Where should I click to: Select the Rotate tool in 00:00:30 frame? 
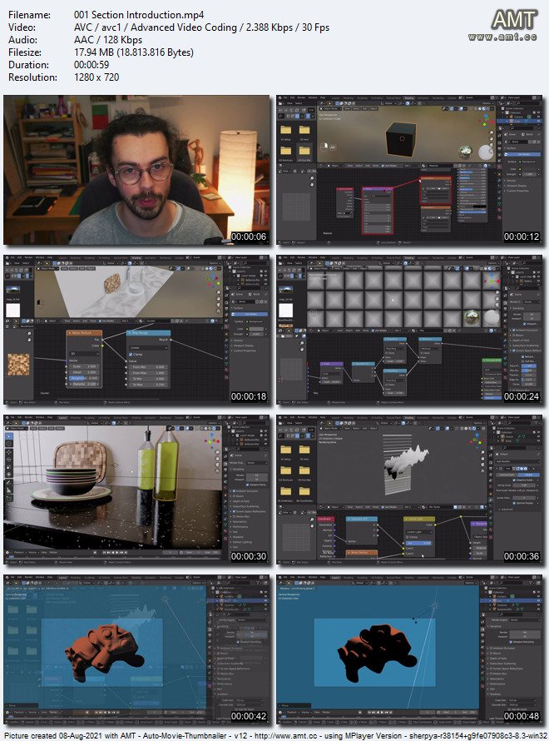9,460
